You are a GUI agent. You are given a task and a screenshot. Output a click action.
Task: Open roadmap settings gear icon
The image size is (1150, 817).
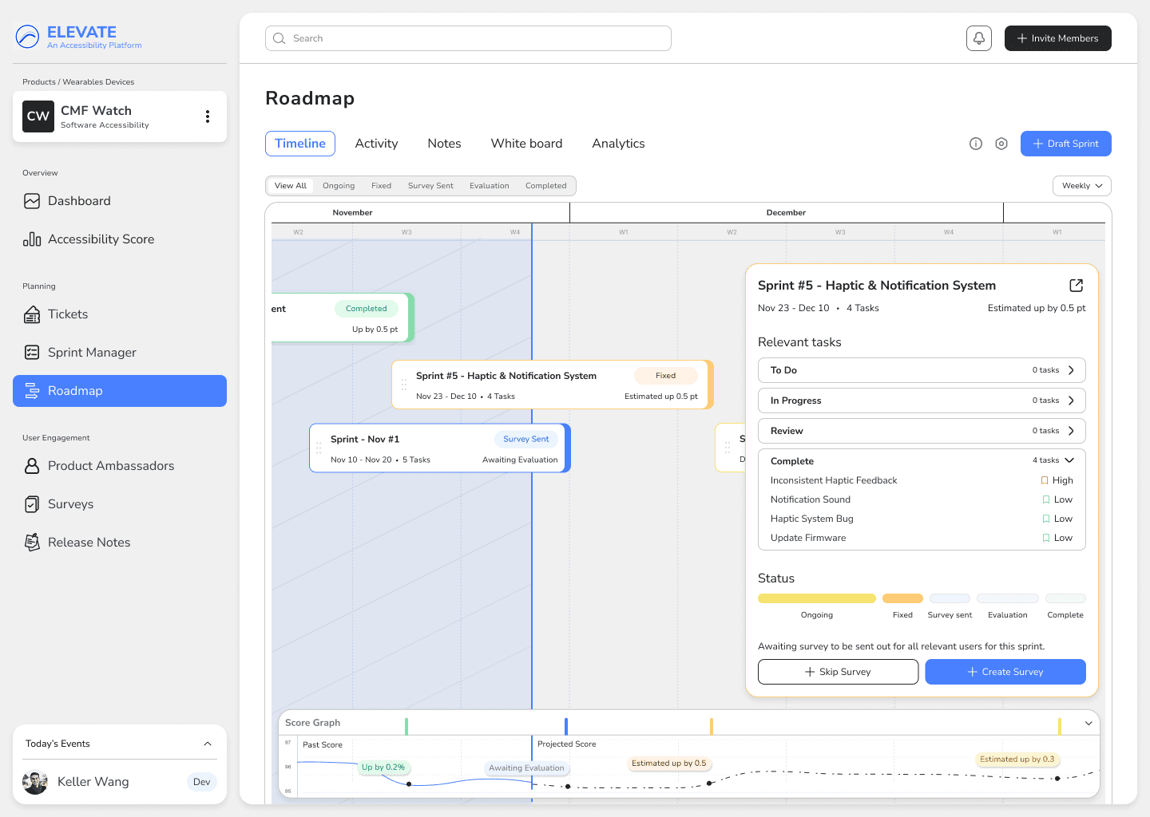pyautogui.click(x=1001, y=144)
